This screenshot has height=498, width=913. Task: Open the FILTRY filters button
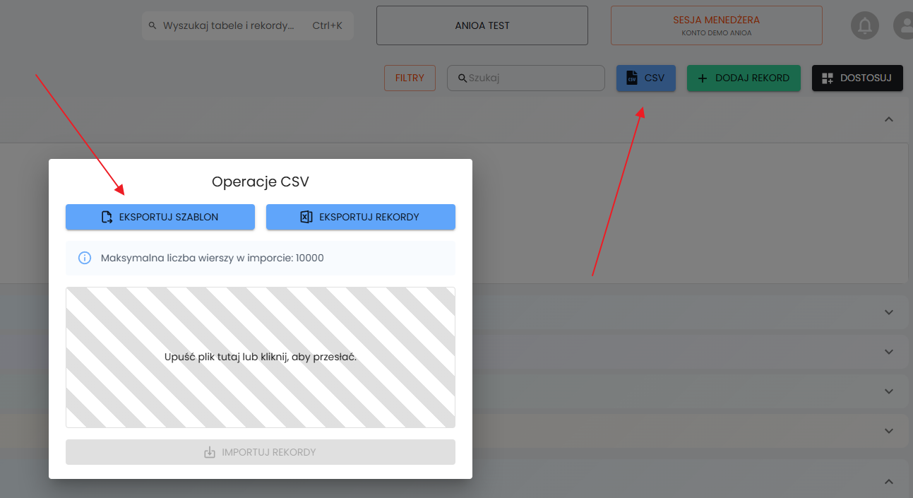tap(410, 78)
